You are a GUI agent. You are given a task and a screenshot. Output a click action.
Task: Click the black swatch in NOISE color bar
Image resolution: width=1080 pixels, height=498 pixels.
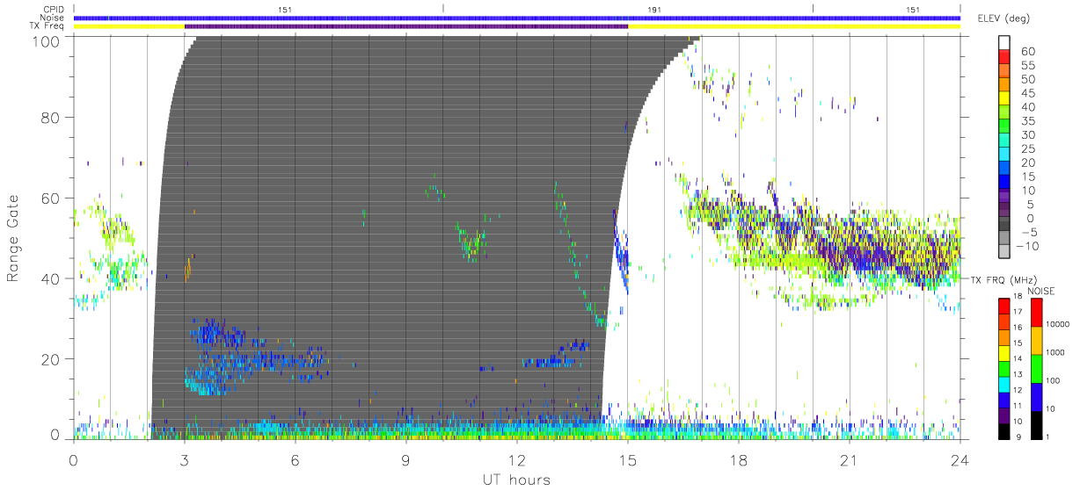pos(1036,424)
